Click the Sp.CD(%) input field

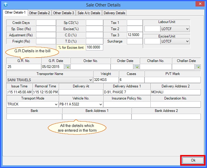(x=94, y=23)
